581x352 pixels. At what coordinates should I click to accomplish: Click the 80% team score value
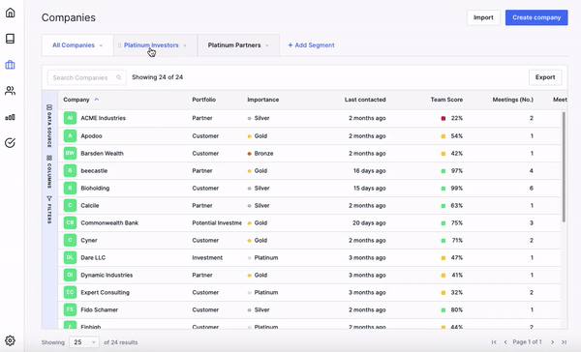coord(456,309)
